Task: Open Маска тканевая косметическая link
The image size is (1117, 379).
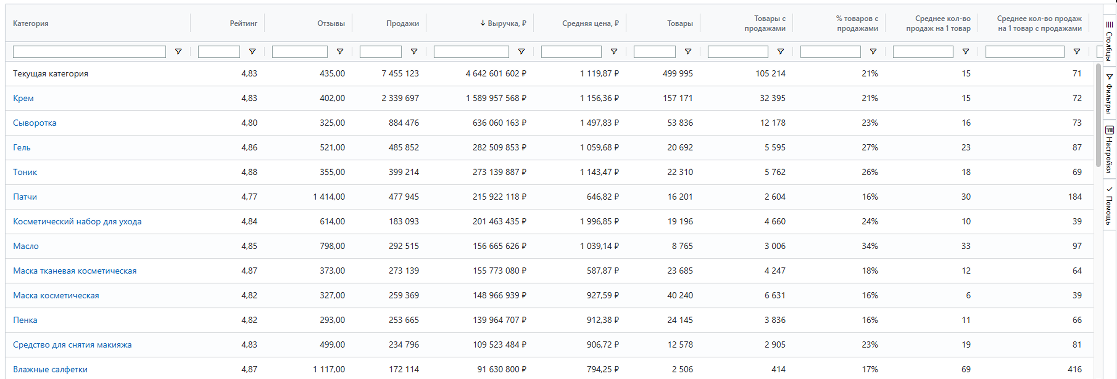Action: pos(75,271)
